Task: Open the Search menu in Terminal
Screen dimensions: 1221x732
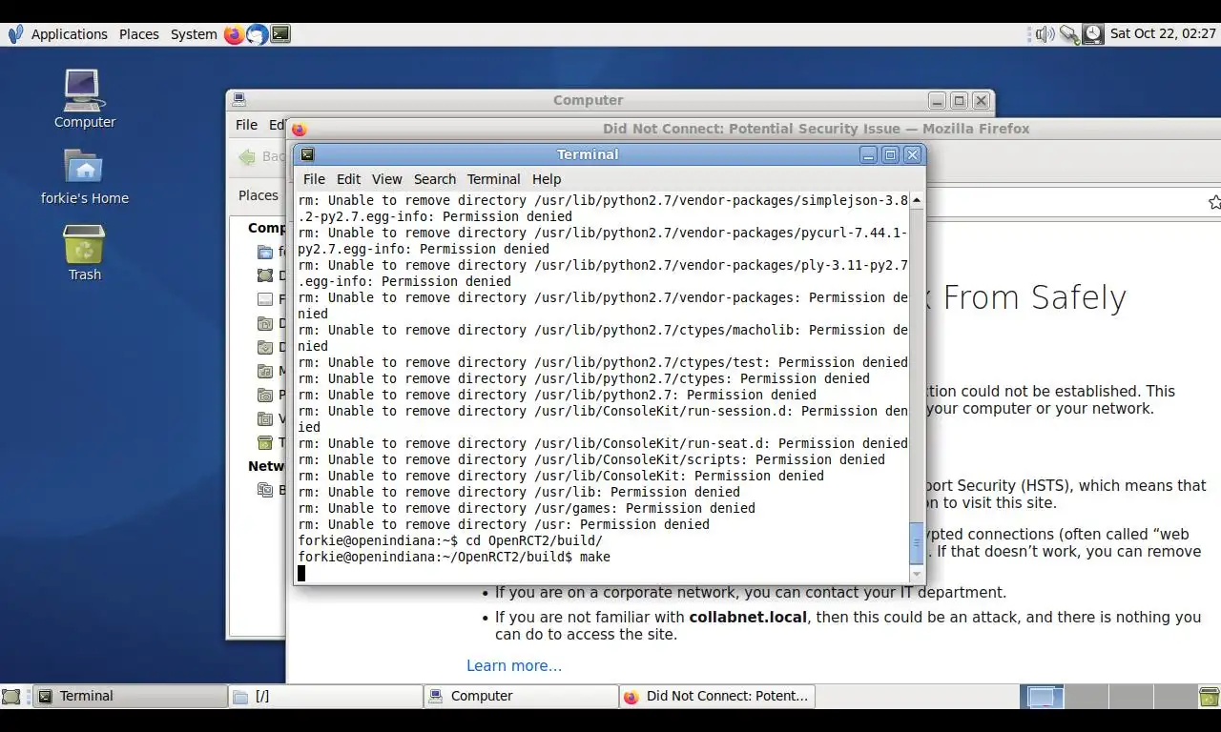Action: pos(435,179)
